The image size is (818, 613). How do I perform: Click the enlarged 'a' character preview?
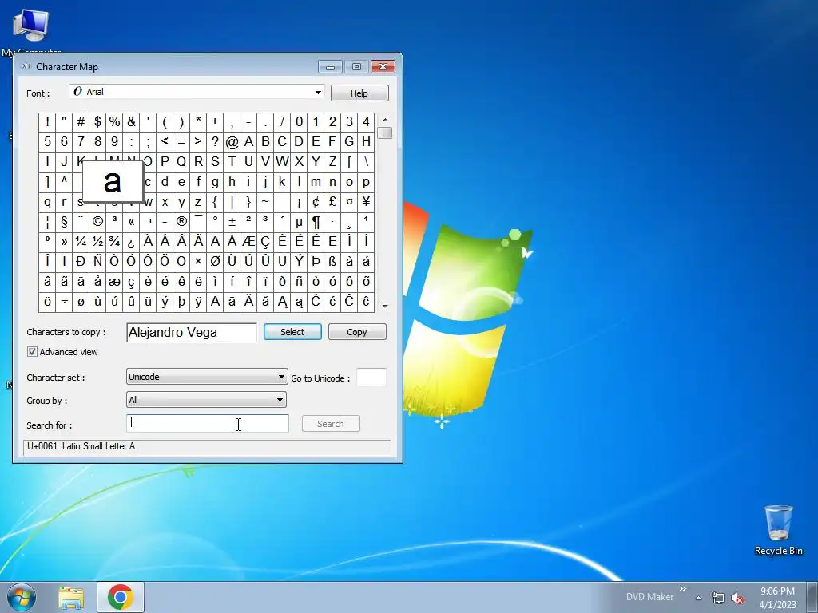tap(113, 182)
